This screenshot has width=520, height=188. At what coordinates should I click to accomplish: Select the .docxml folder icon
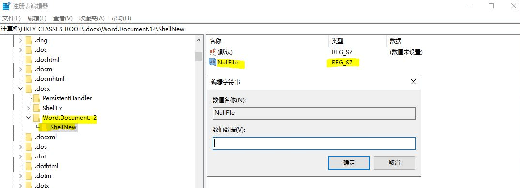tap(29, 137)
